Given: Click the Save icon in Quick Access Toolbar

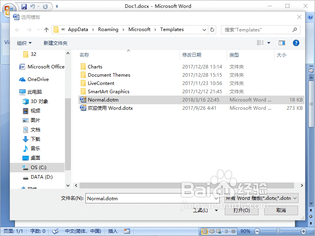Looking at the screenshot, I should pos(24,7).
